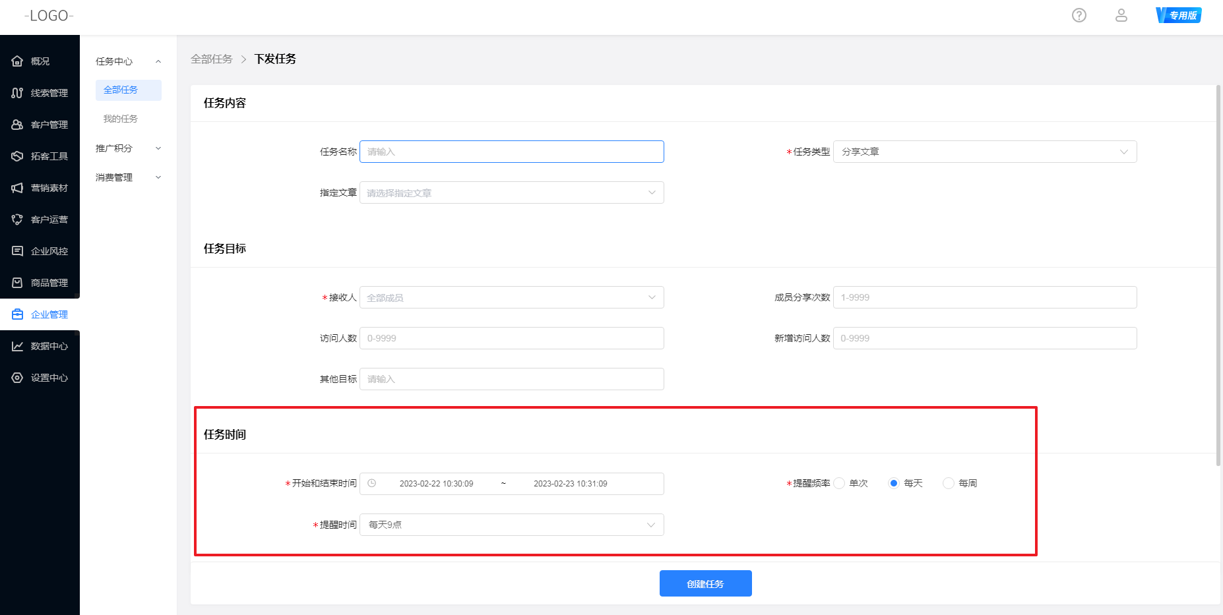Open the 提醒时间 dropdown
Viewport: 1223px width, 615px height.
pos(511,525)
